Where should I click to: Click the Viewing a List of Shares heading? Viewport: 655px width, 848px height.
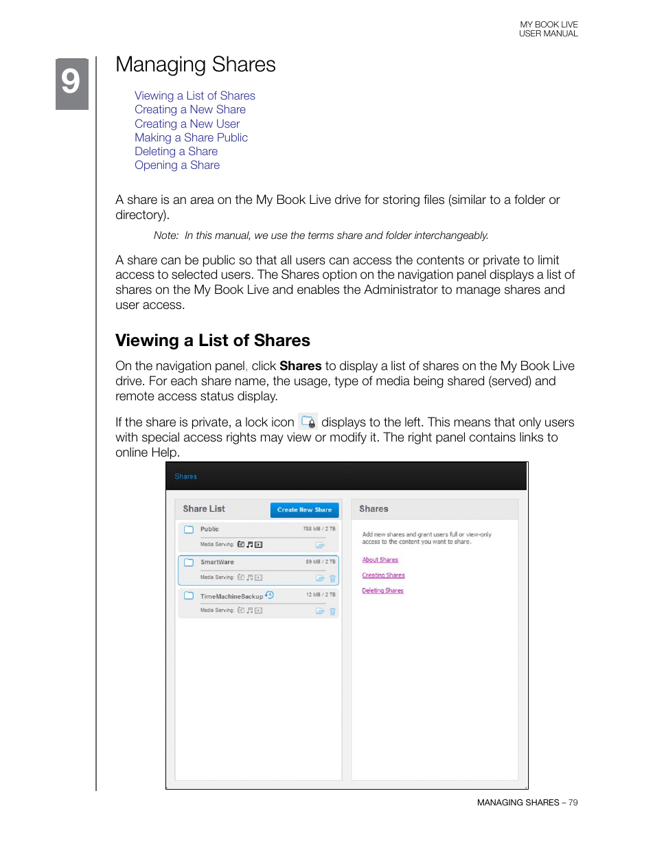click(x=213, y=341)
